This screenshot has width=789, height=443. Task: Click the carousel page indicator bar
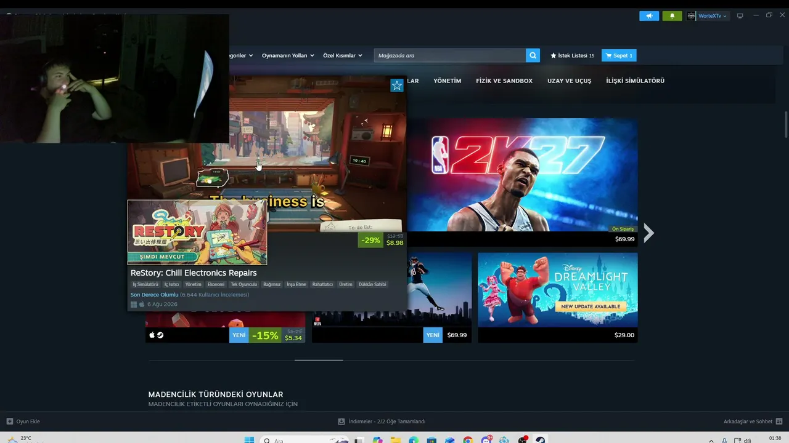click(x=319, y=360)
